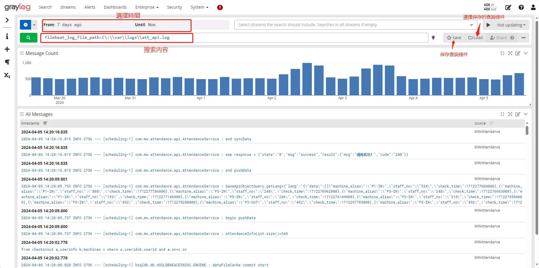
Task: Start auto-refresh with the play button
Action: point(488,25)
